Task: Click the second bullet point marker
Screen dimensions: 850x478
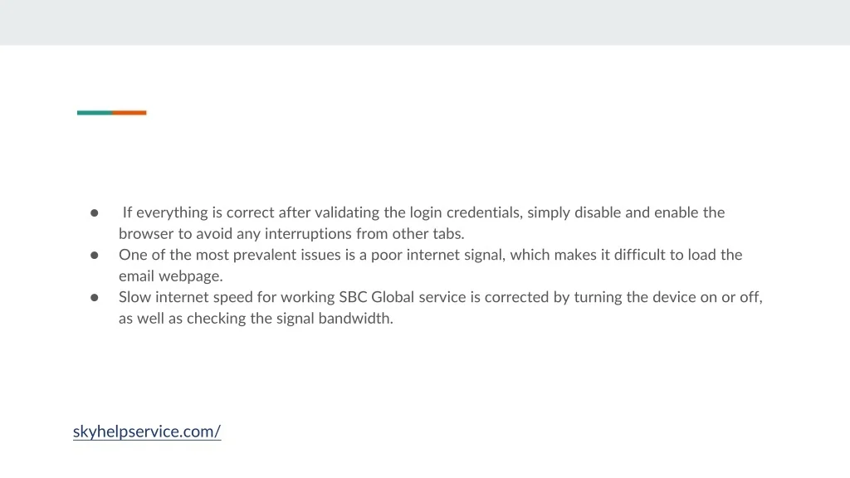Action: tap(95, 255)
